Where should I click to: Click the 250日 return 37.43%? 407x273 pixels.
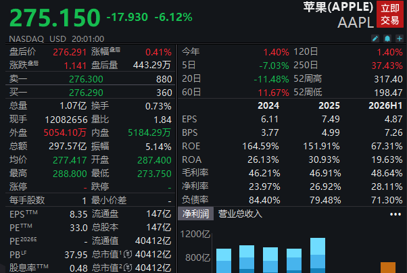387,66
